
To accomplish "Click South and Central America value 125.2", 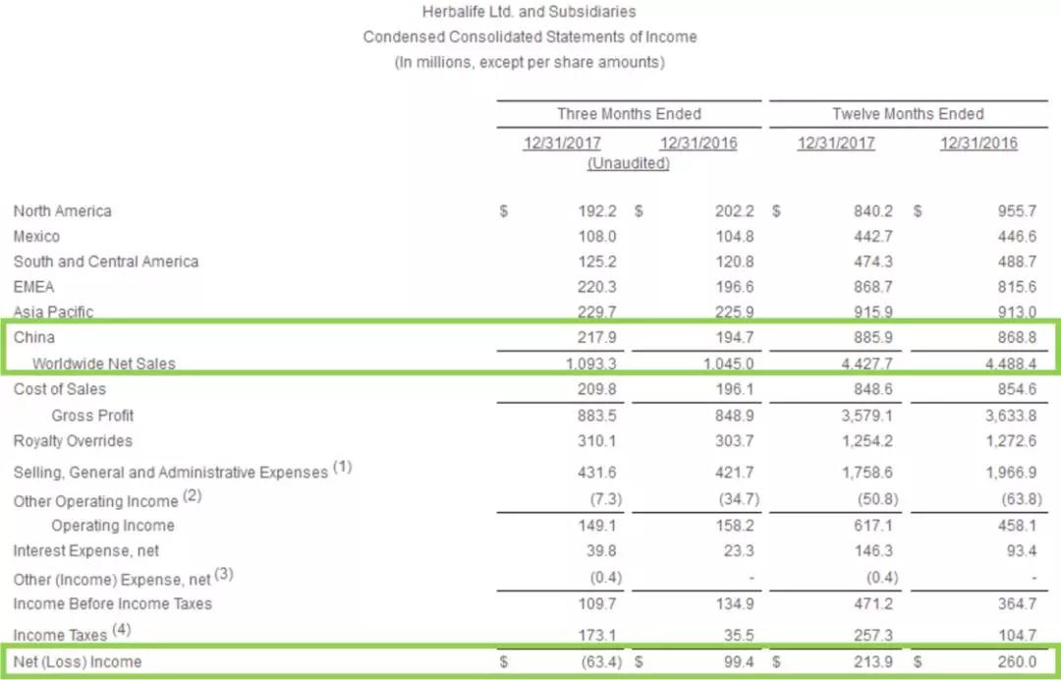I will coord(597,261).
